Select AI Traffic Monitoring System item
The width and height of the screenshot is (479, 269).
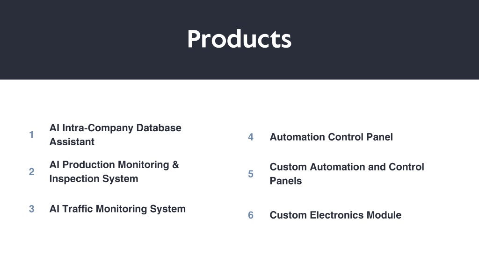[x=117, y=209]
